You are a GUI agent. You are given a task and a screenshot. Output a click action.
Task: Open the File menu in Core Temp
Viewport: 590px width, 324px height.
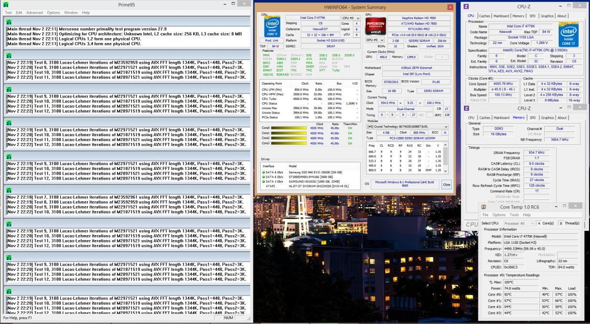pyautogui.click(x=486, y=215)
